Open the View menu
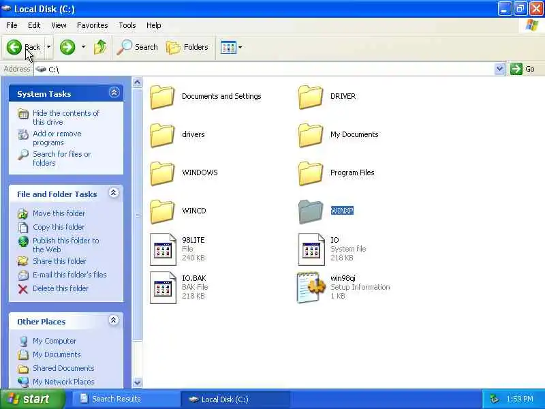This screenshot has height=409, width=545. point(59,25)
